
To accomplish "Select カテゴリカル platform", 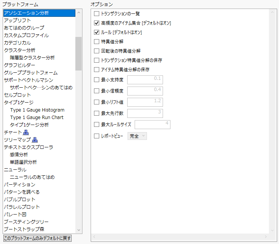I will click(x=39, y=43).
